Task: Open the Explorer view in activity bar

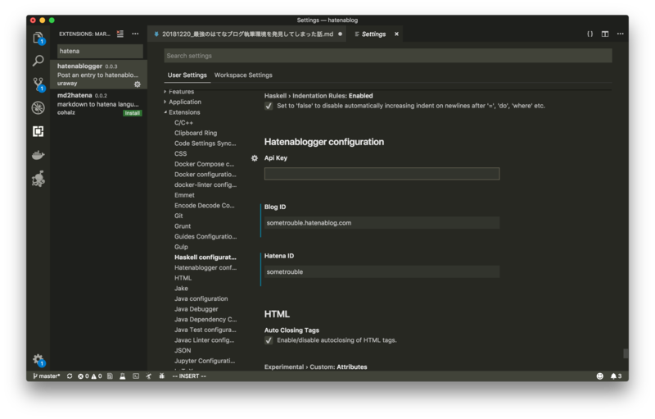Action: [x=38, y=38]
